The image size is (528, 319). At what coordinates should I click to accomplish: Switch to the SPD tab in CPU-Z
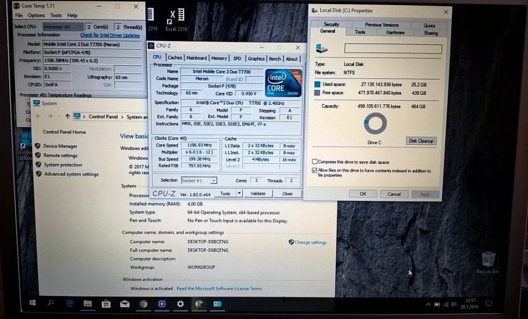point(237,58)
